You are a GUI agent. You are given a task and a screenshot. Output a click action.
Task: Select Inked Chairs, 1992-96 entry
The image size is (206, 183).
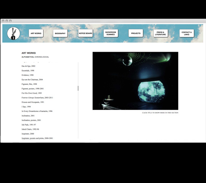[x=30, y=129]
